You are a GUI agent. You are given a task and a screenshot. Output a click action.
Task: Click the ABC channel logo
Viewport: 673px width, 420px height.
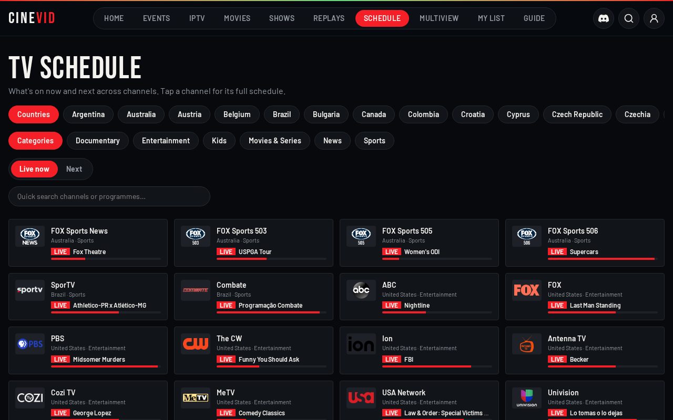tap(361, 290)
